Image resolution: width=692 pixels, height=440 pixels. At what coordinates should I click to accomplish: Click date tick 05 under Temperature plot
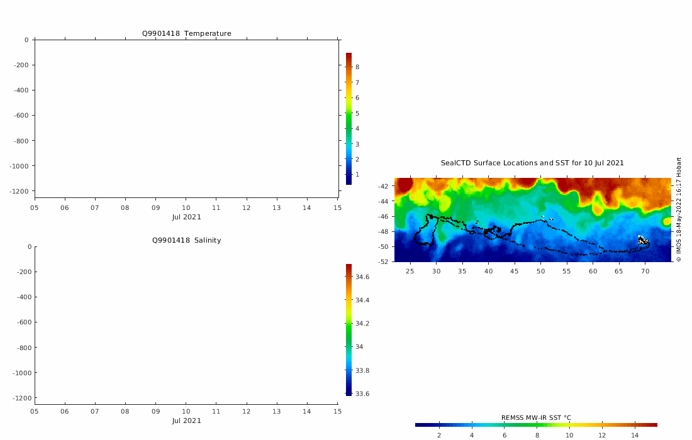point(35,207)
